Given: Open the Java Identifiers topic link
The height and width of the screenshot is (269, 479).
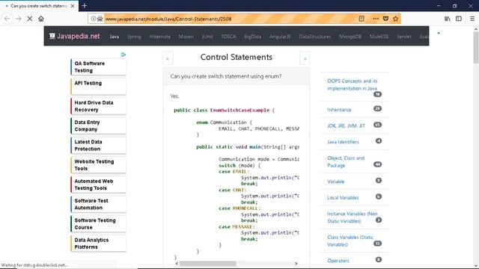Looking at the screenshot, I should [343, 142].
